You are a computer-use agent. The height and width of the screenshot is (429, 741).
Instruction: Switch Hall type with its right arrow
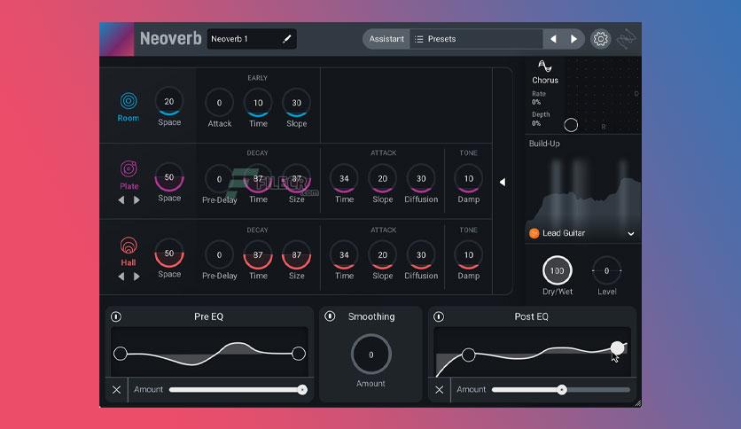(136, 277)
